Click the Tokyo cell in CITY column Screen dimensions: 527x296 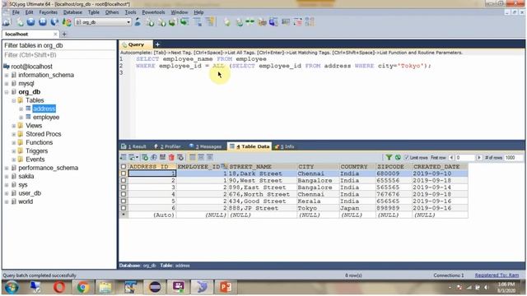pos(318,208)
